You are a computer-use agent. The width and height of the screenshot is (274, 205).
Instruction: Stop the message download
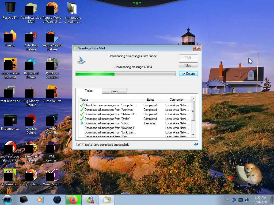188,65
